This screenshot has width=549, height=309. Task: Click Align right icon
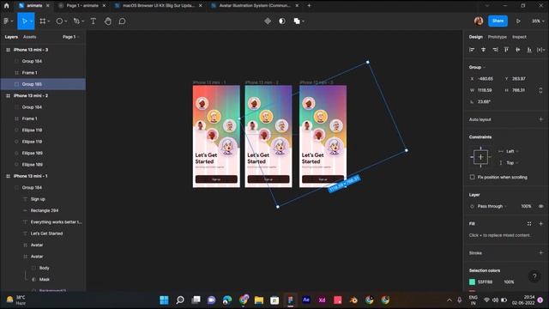(495, 50)
